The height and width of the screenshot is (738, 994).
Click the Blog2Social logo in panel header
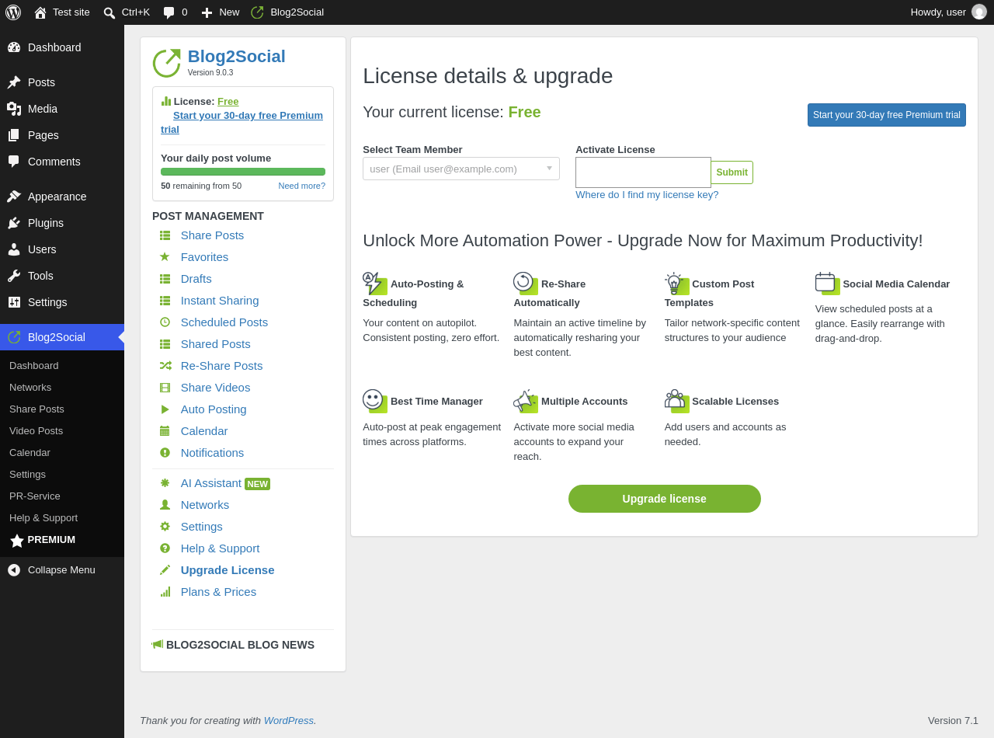pyautogui.click(x=166, y=63)
